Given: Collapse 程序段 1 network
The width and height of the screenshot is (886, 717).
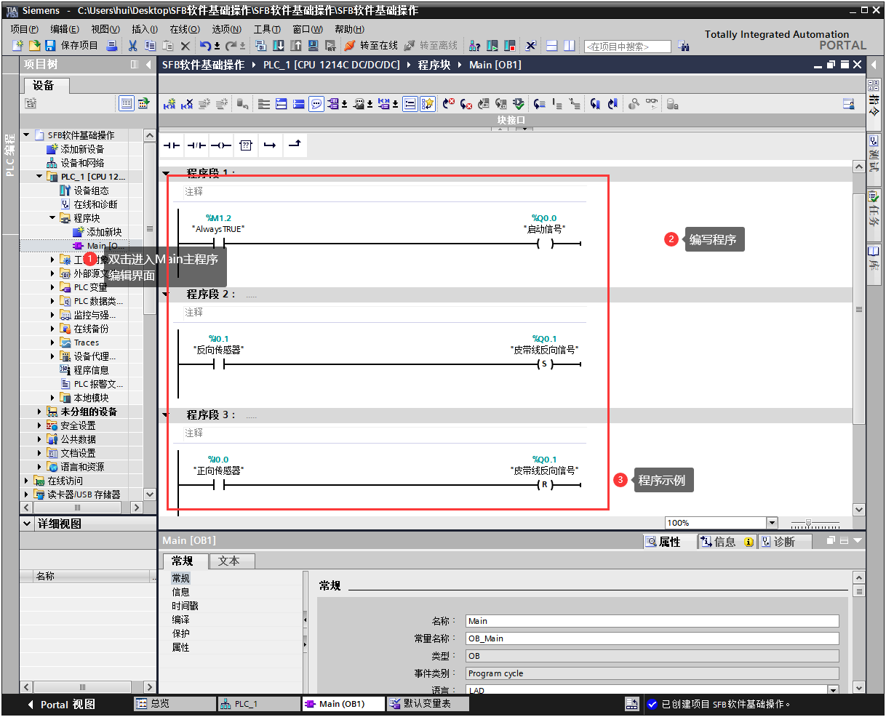Looking at the screenshot, I should click(x=166, y=174).
